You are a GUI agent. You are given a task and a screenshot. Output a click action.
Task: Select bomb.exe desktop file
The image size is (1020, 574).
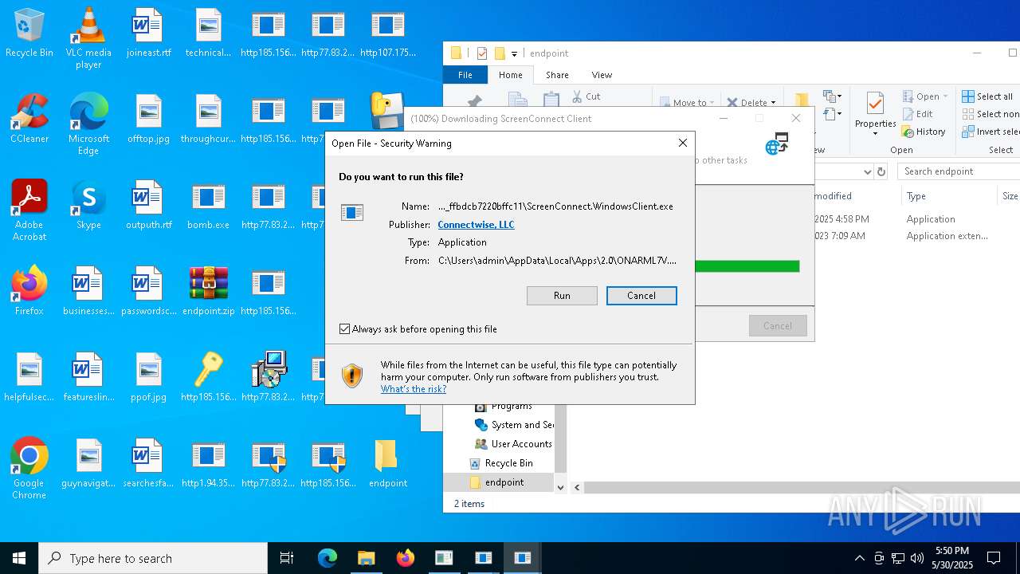coord(208,204)
